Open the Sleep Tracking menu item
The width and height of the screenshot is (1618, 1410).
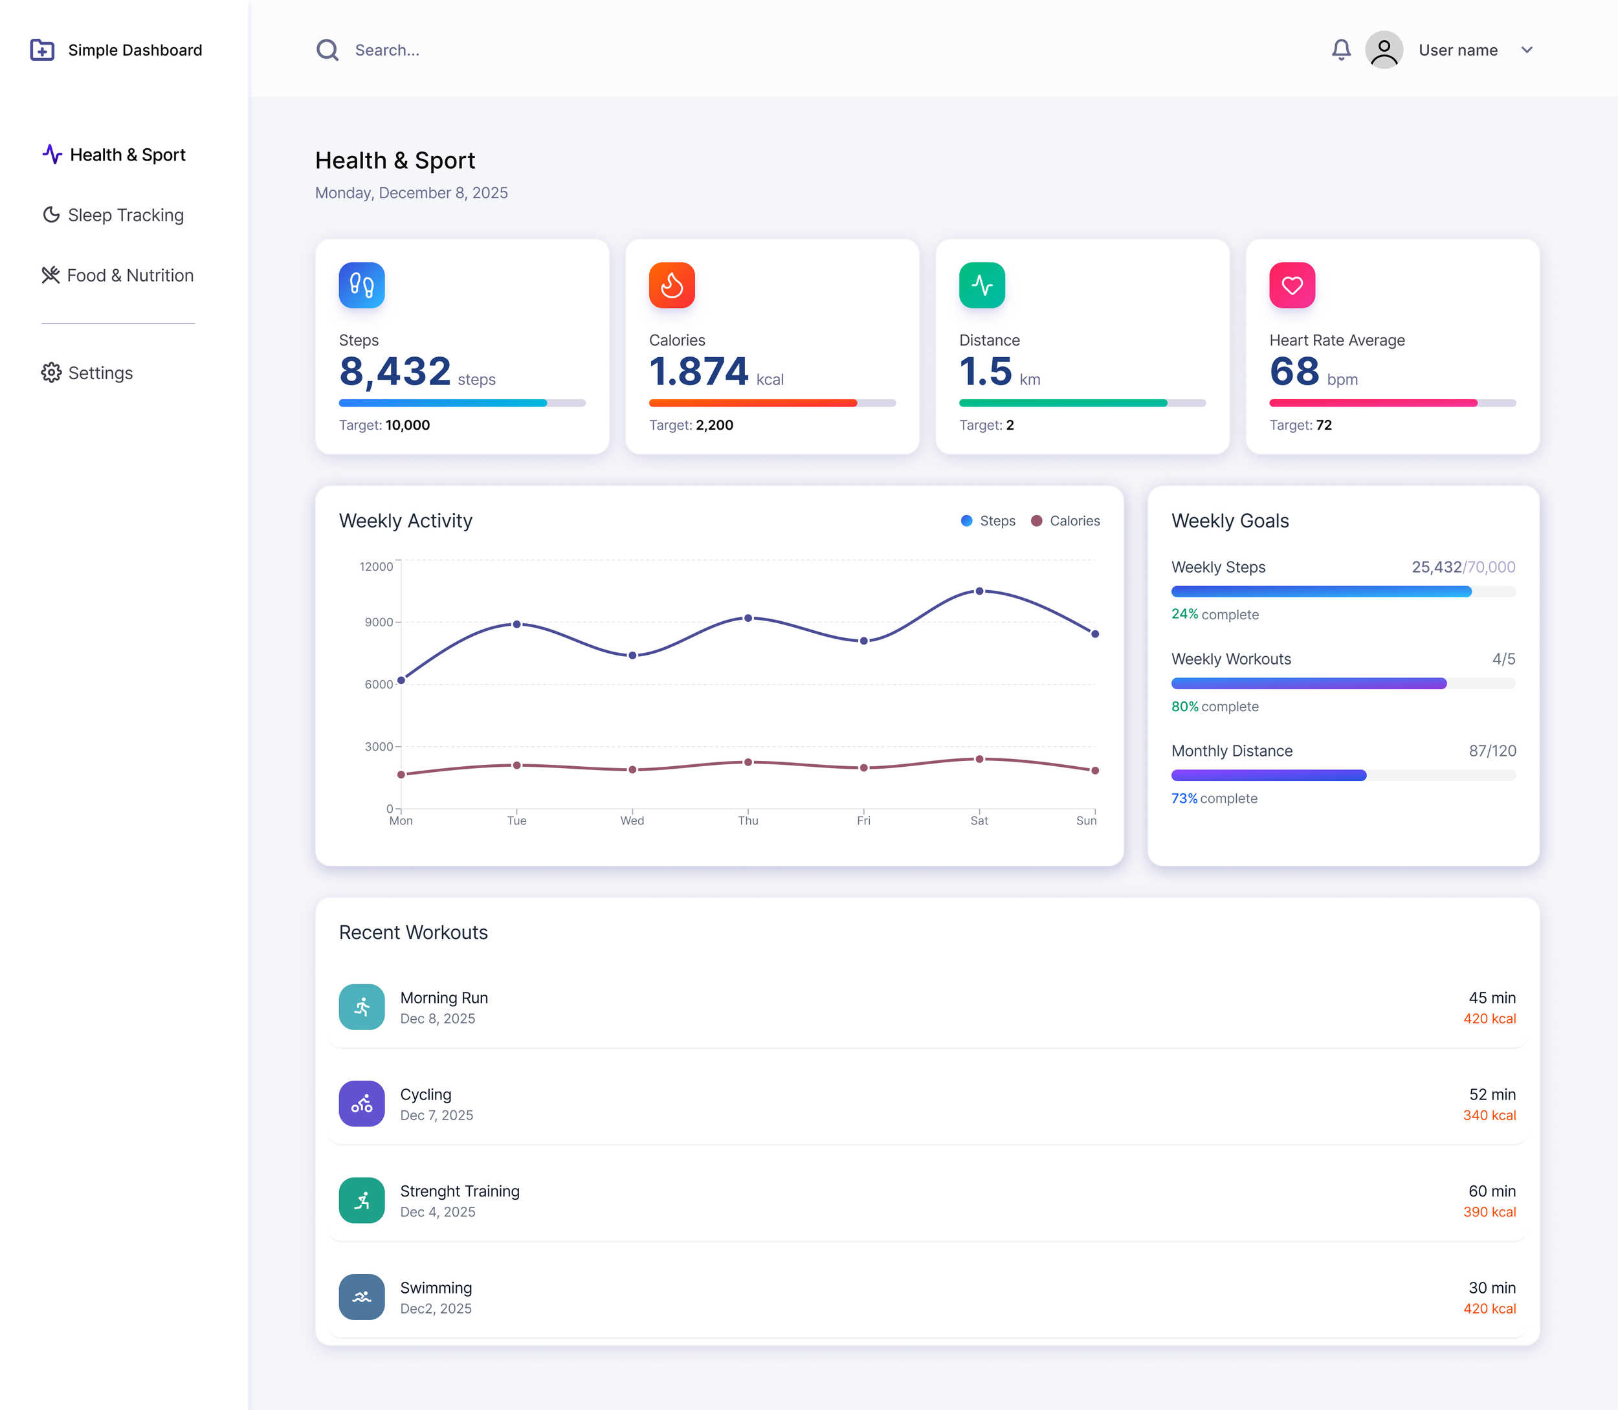113,215
